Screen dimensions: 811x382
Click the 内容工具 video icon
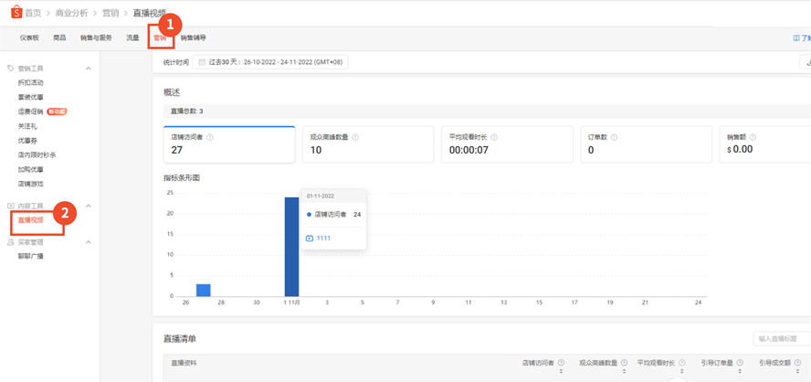(11, 206)
